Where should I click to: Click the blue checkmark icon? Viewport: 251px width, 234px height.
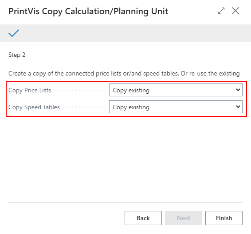[x=14, y=33]
